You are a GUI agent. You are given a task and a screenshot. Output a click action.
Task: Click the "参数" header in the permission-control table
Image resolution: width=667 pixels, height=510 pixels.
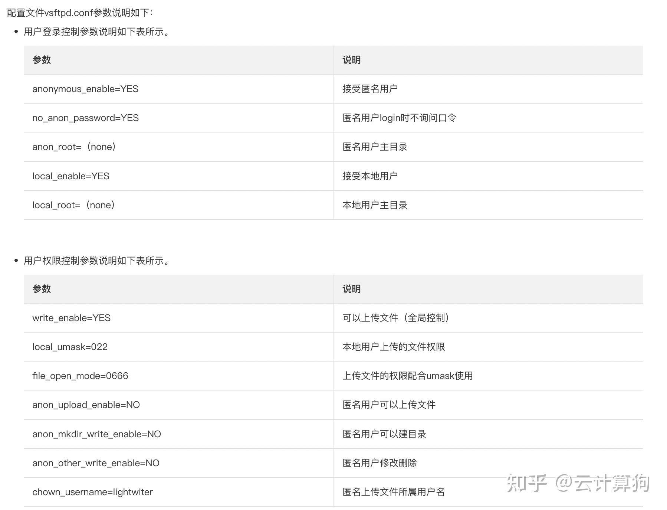pyautogui.click(x=42, y=289)
